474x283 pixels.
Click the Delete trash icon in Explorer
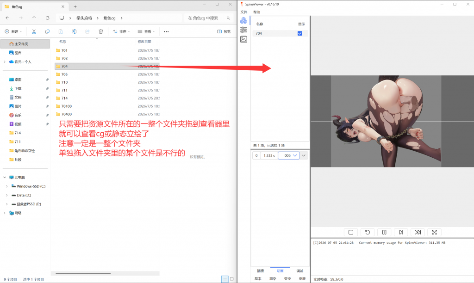pos(100,31)
